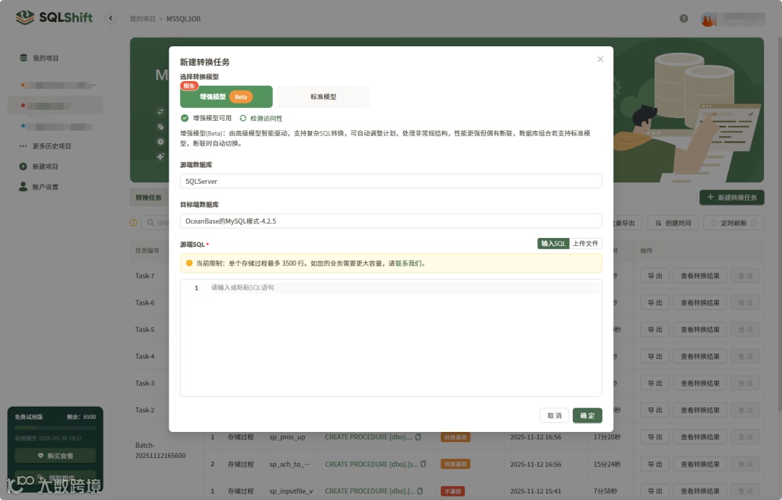782x500 pixels.
Task: Close the 新建转换任务 dialog with X
Action: pos(600,59)
